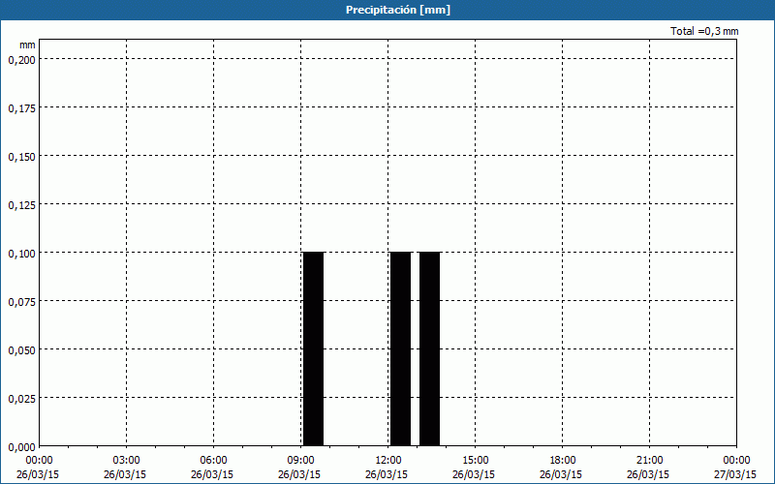Click the Precipitación [mm] chart title
775x484 pixels.
pos(398,10)
